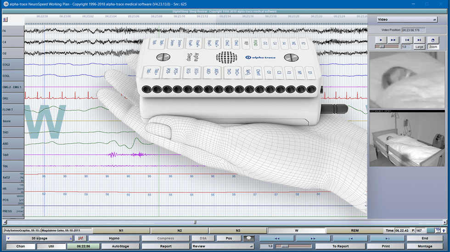Score epoch as N2 stage
This screenshot has height=252, width=450.
pyautogui.click(x=180, y=230)
